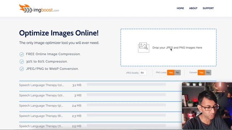Click the imgboost.com logo
Viewport: 232px width, 130px height.
[39, 8]
